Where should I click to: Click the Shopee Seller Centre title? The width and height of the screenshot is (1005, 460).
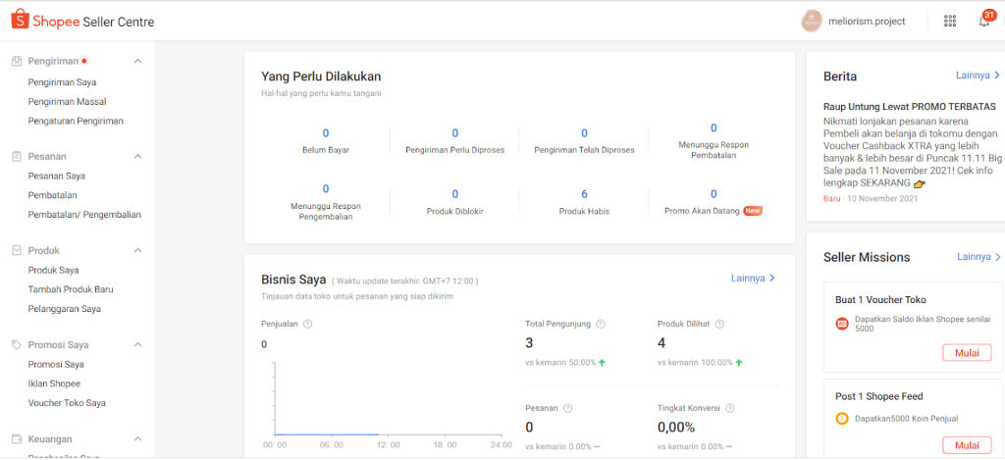click(x=93, y=22)
